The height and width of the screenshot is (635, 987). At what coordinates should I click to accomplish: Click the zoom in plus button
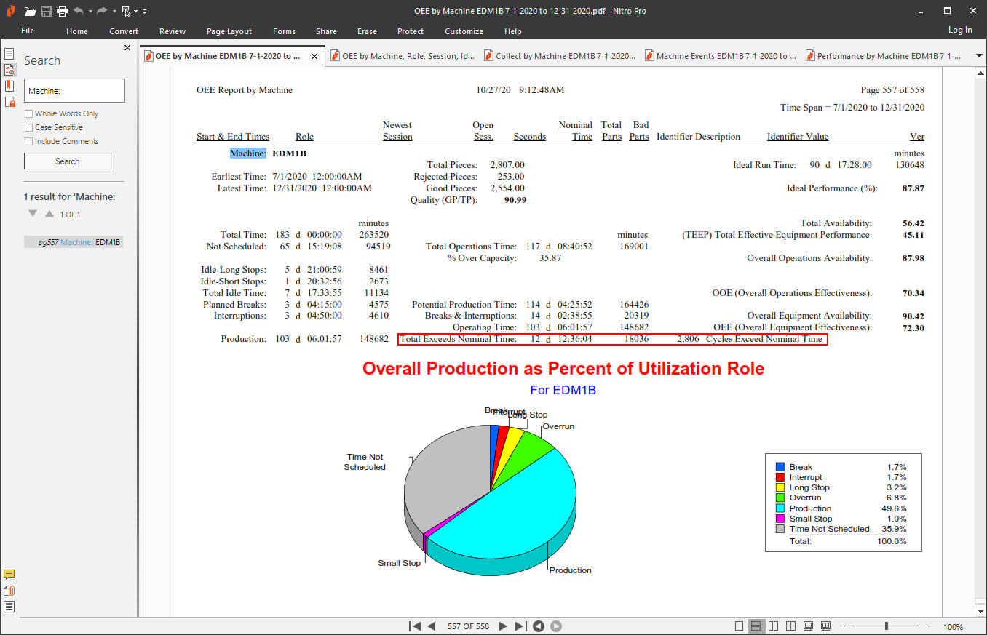[x=929, y=626]
